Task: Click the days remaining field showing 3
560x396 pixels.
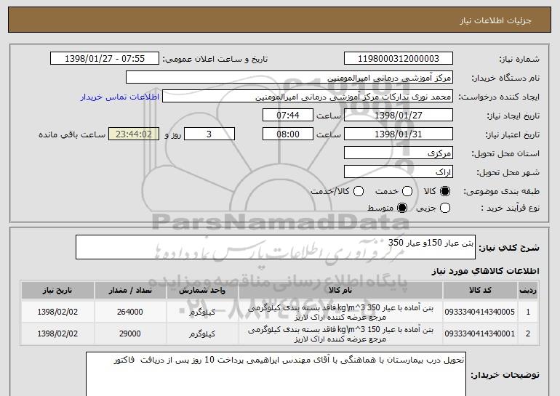Action: (209, 134)
